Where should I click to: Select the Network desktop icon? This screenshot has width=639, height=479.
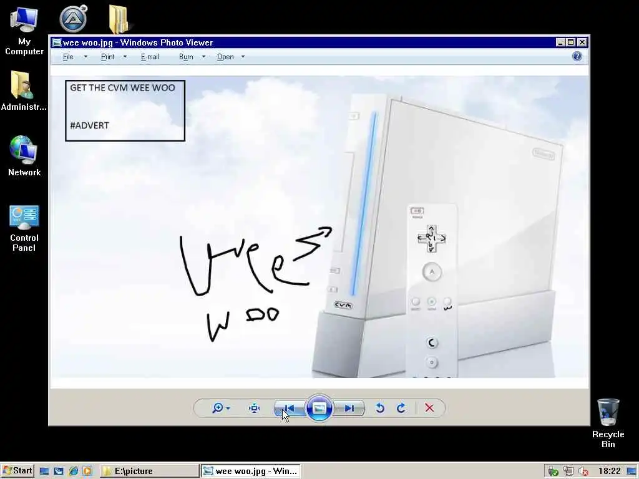coord(24,156)
